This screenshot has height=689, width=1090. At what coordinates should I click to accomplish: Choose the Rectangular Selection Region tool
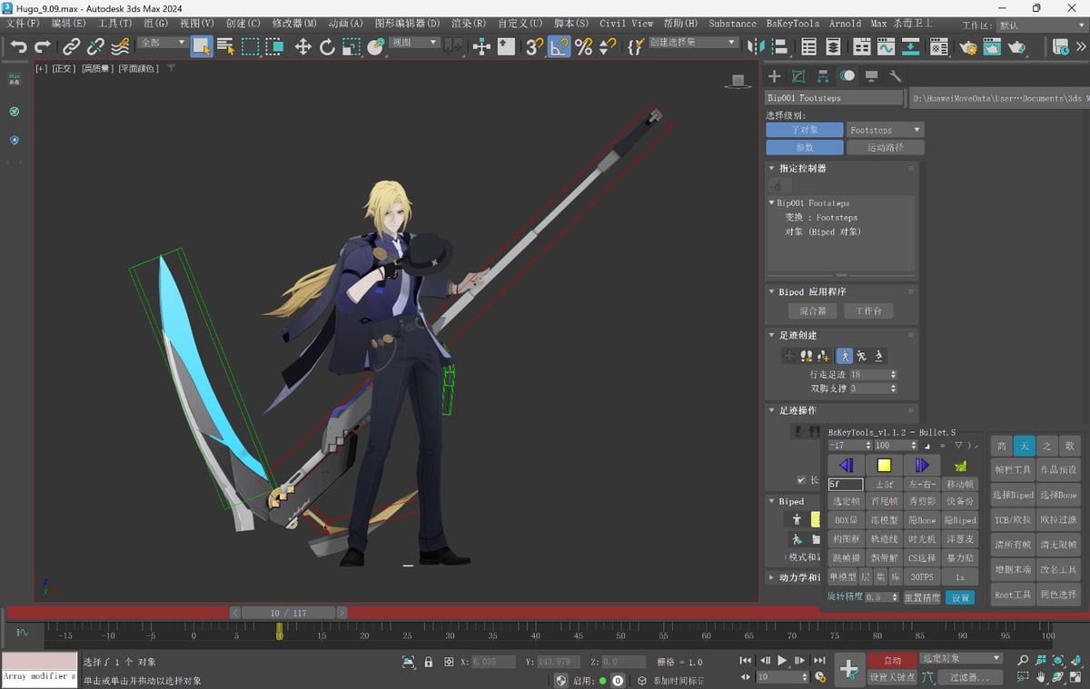[250, 46]
